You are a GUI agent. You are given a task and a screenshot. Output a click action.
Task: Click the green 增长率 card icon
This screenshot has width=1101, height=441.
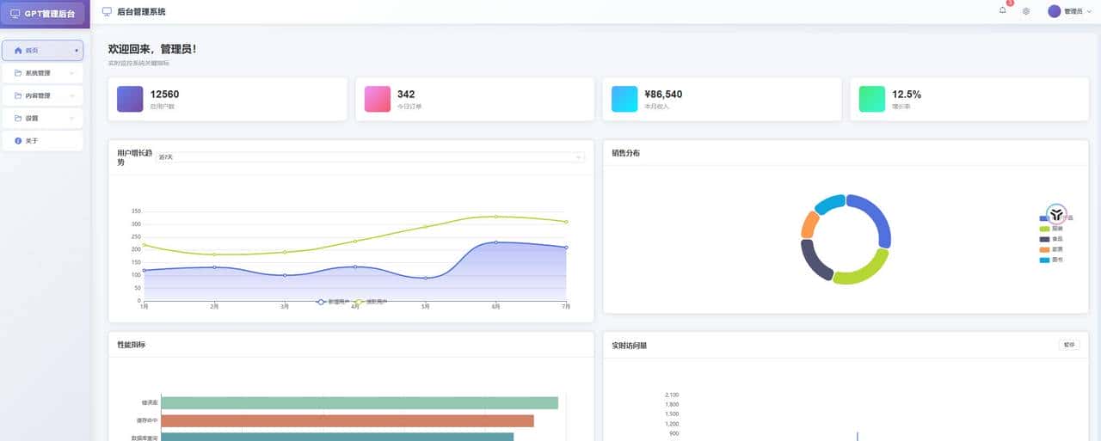[x=872, y=100]
